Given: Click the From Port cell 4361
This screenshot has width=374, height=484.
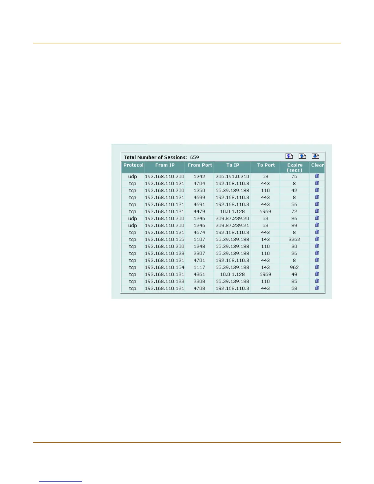Looking at the screenshot, I should click(199, 274).
